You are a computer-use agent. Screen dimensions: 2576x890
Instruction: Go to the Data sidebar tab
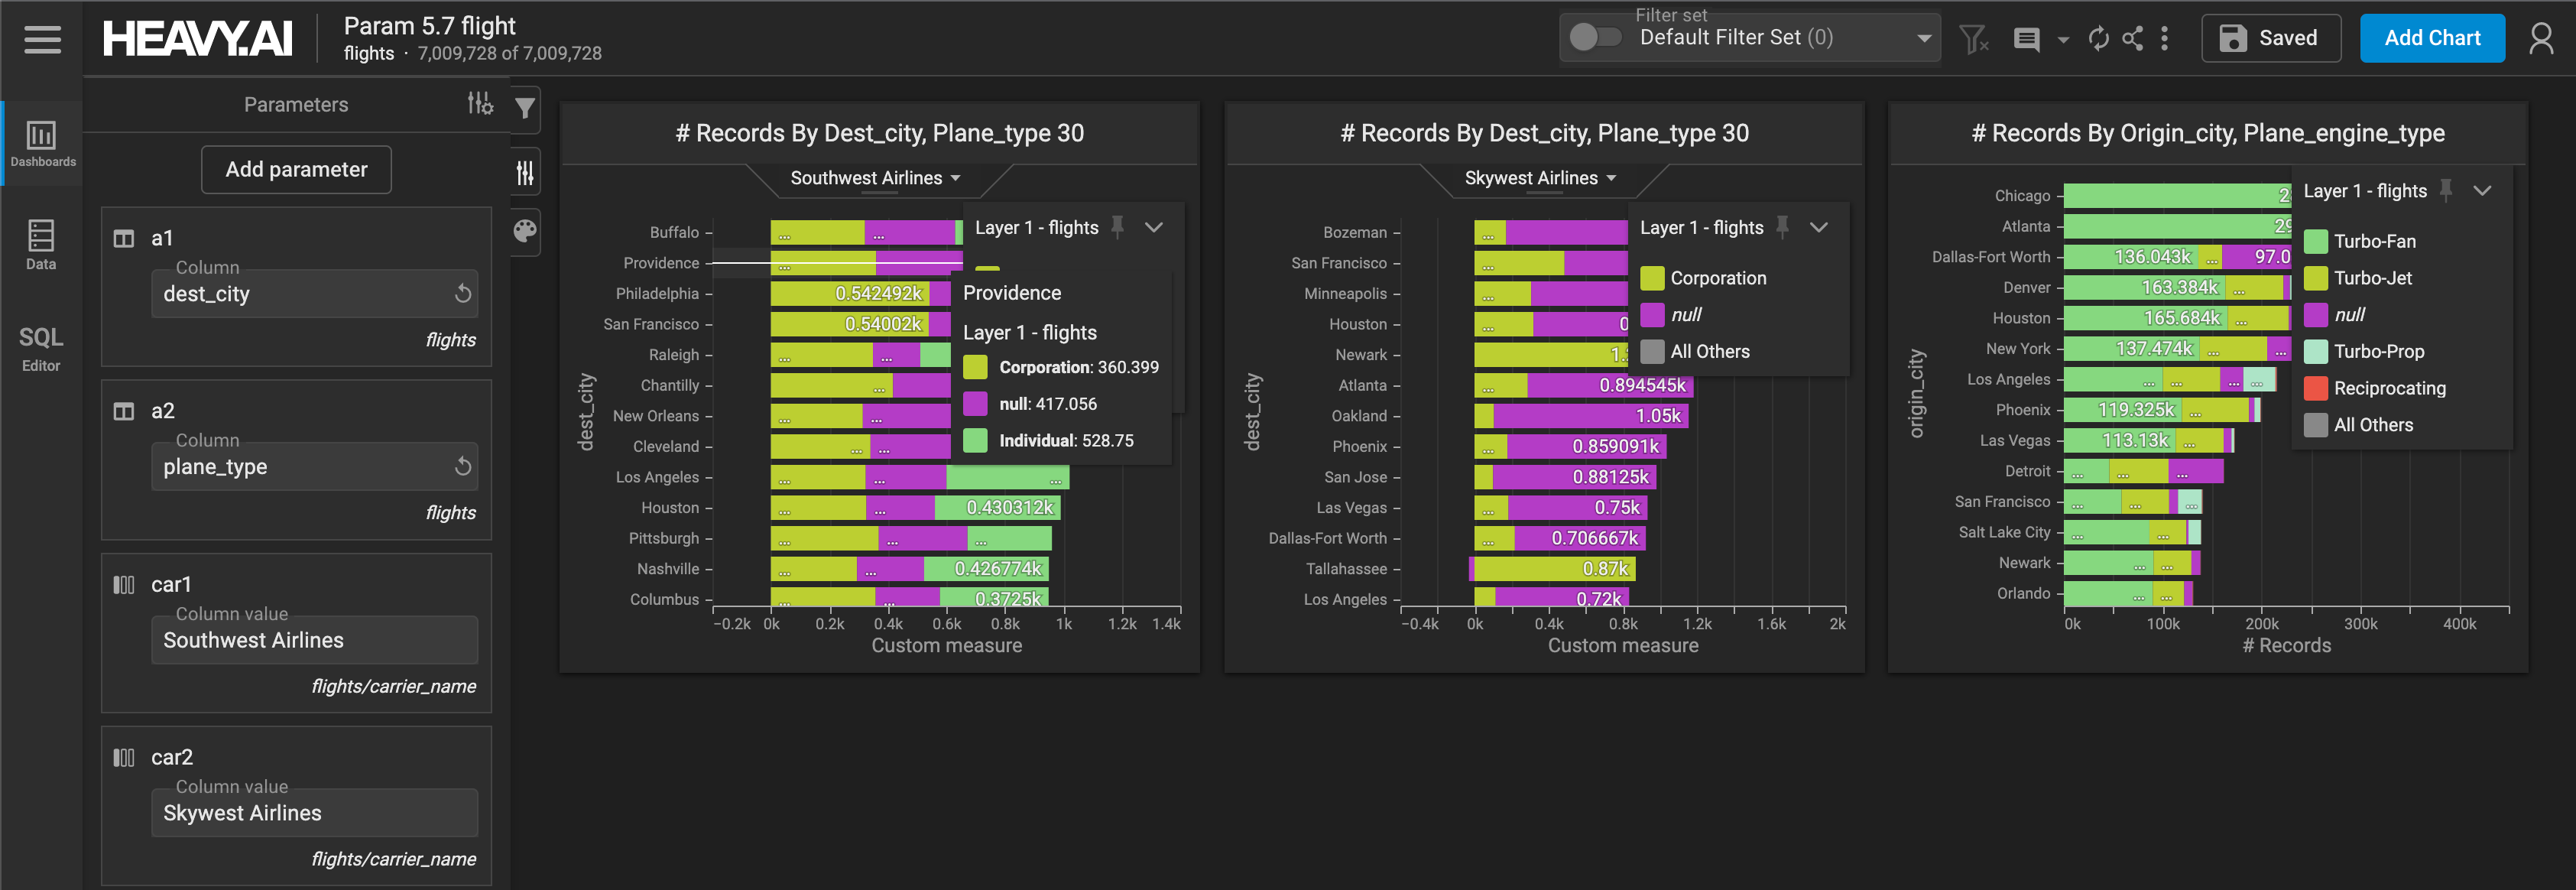point(41,245)
